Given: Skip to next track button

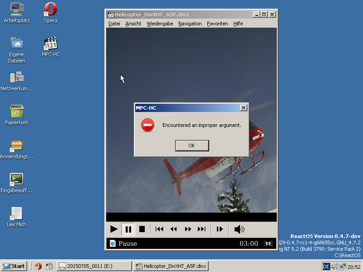Looking at the screenshot, I should pos(201,229).
